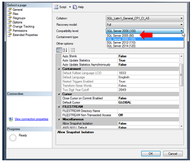
Task: Open the Recovery model dropdown
Action: coord(145,24)
